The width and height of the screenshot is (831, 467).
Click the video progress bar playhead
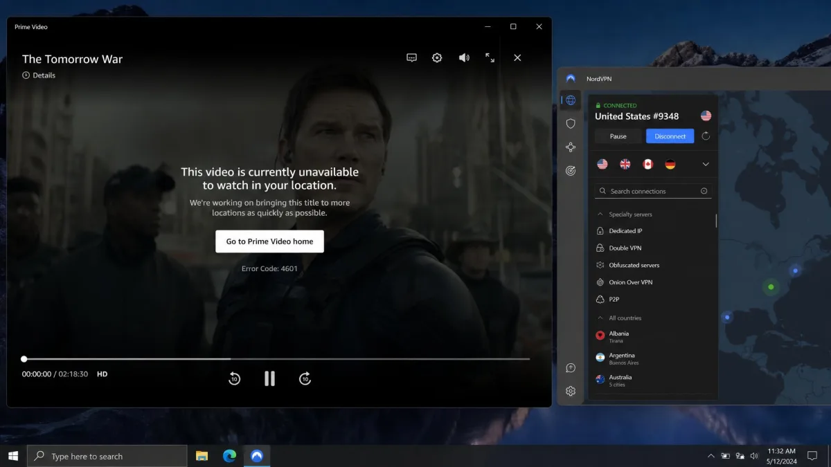(24, 359)
